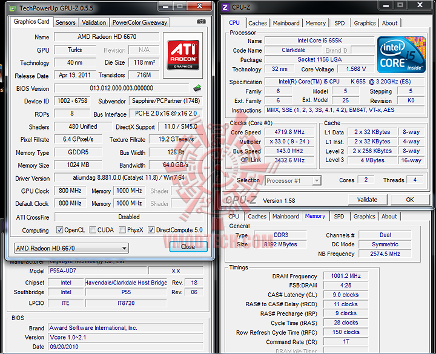Open the Caches tab in top CPU-Z window
Screen dimensions: 436x354
pos(257,23)
